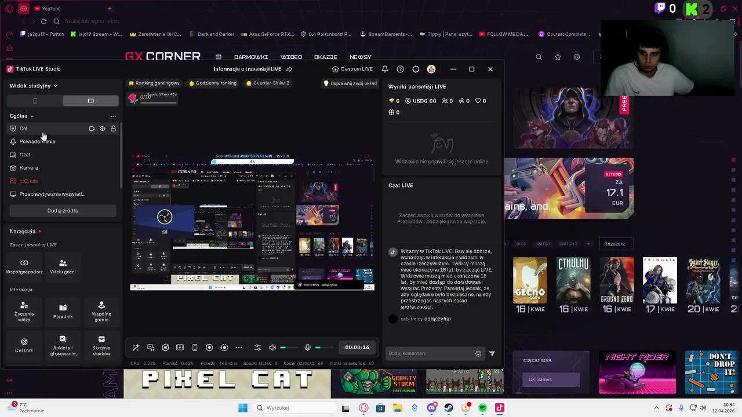Screen dimensions: 742x417
Task: Click Godzienny ranking chip
Action: click(x=213, y=83)
